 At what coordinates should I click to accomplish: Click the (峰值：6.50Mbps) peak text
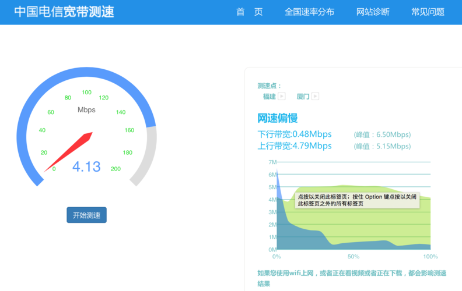pyautogui.click(x=382, y=134)
